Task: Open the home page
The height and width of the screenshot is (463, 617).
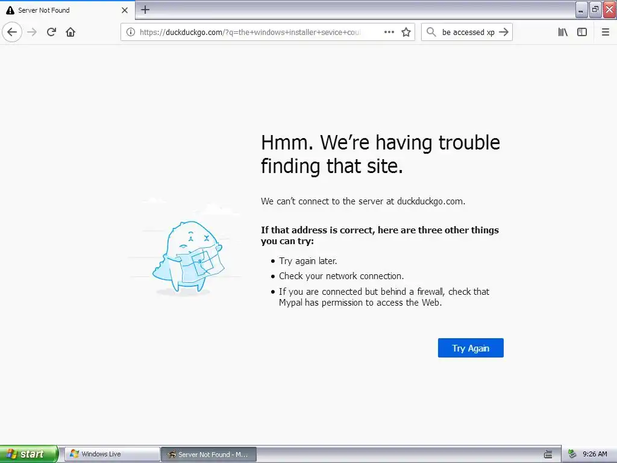Action: pos(70,32)
